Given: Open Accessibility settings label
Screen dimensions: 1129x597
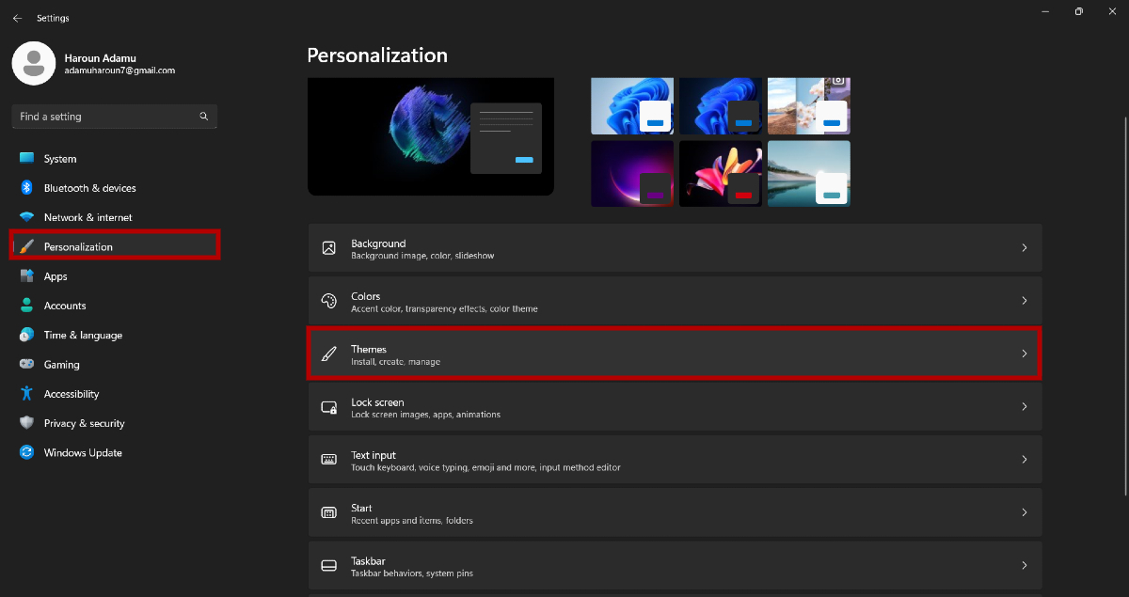Looking at the screenshot, I should pos(72,394).
